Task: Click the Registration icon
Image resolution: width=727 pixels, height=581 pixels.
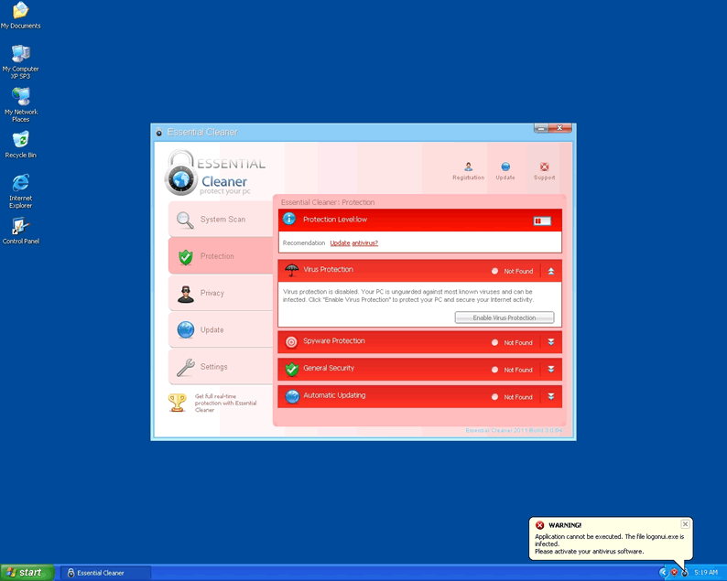Action: point(468,167)
